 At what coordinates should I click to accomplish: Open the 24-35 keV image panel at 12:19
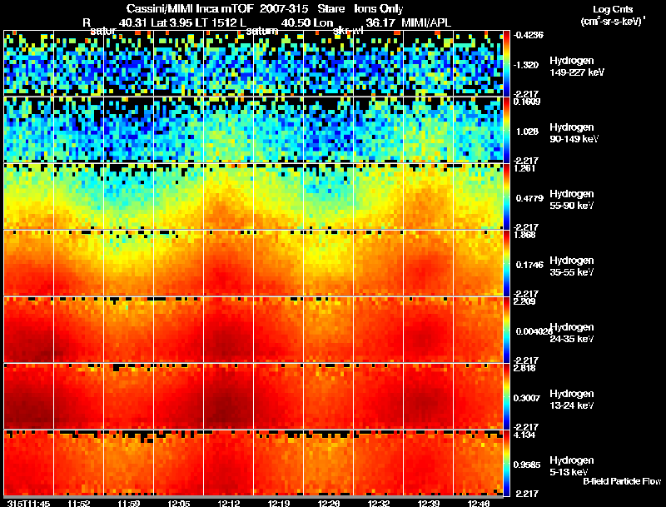tap(279, 330)
